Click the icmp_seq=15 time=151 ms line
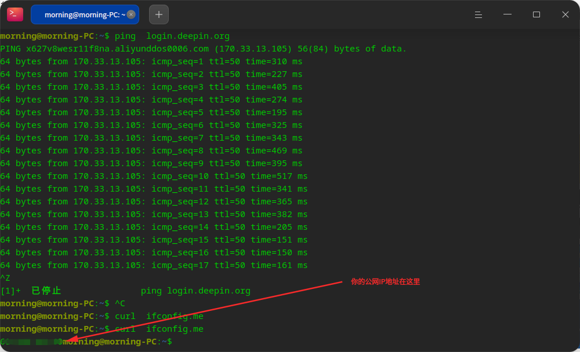Image resolution: width=580 pixels, height=352 pixels. (x=154, y=240)
